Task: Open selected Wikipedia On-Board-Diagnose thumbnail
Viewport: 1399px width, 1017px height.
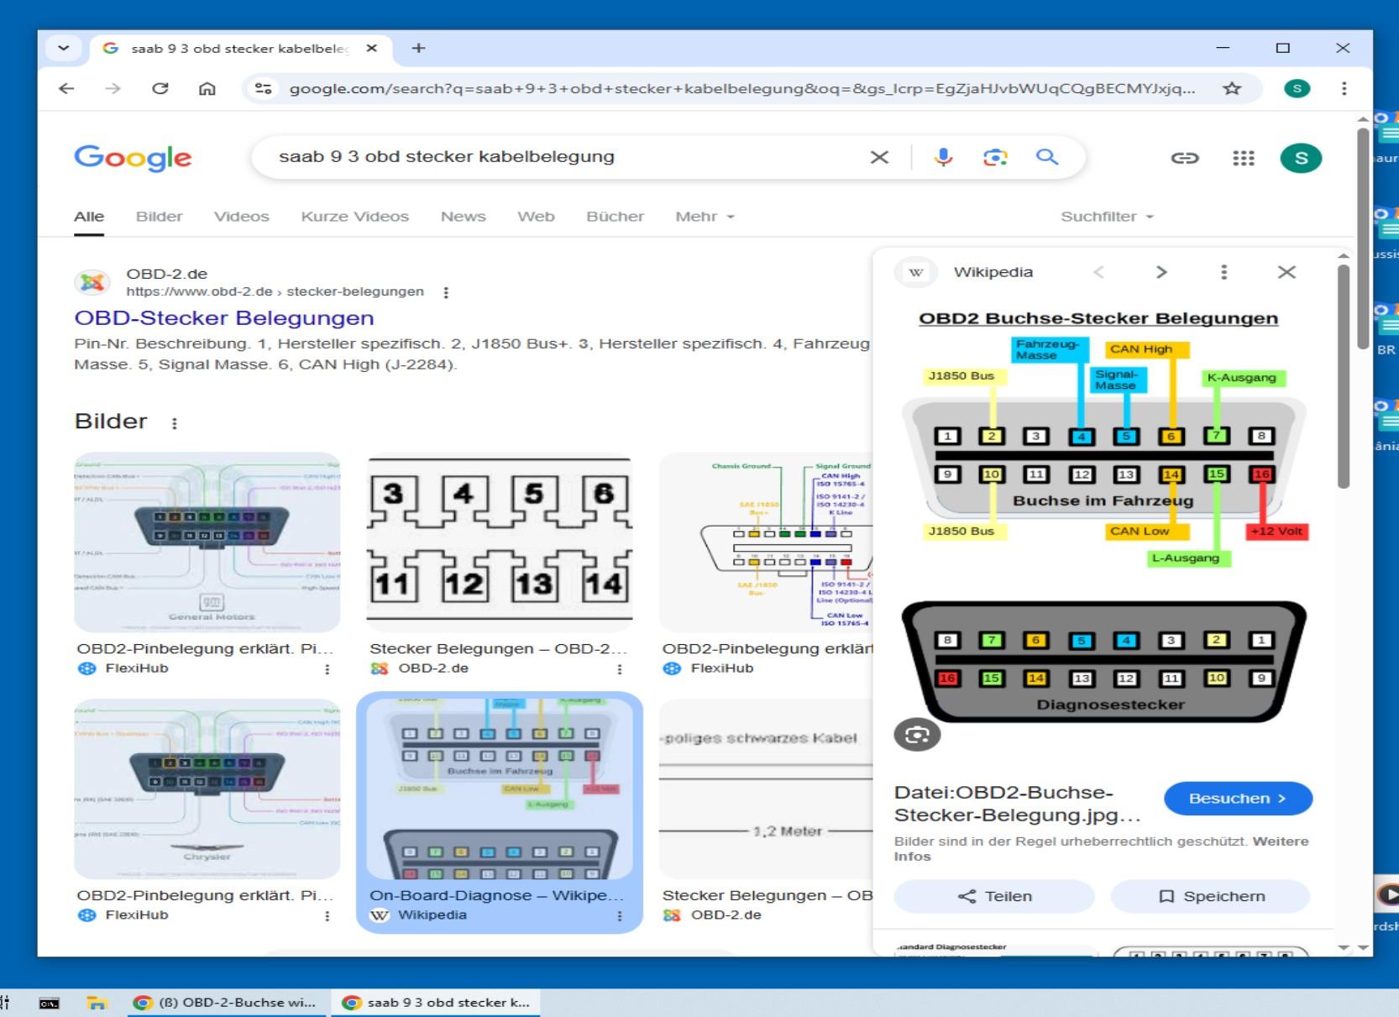Action: click(x=500, y=789)
